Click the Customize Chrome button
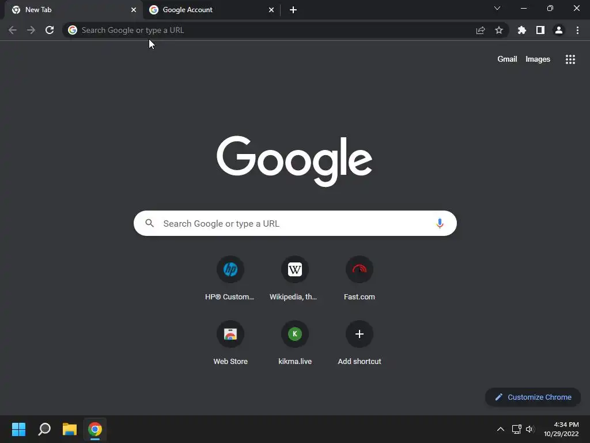The image size is (590, 443). pyautogui.click(x=533, y=397)
